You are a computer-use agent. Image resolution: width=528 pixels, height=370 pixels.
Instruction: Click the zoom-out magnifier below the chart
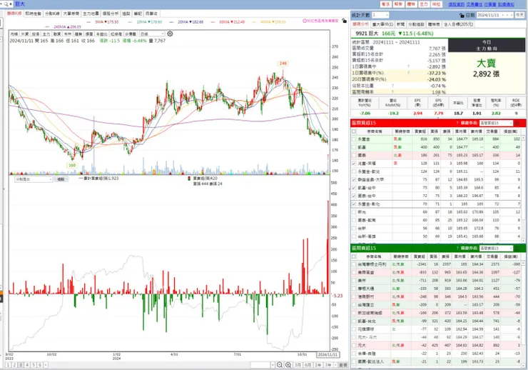[280, 365]
